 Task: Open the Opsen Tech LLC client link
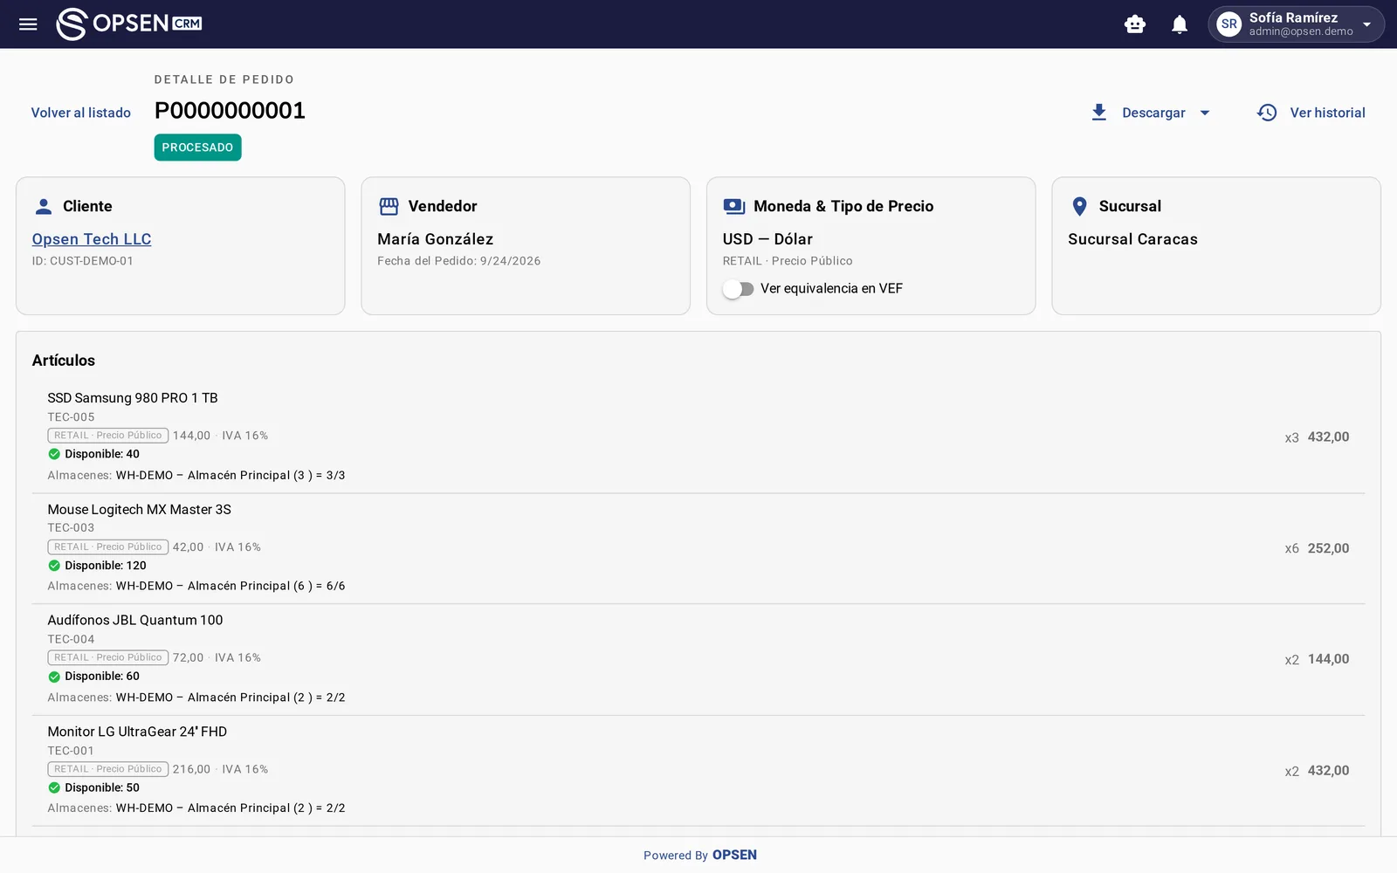point(92,239)
